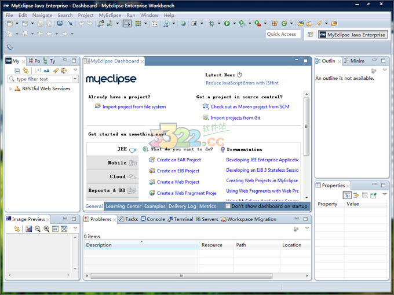Click the Create a Web Project link

pyautogui.click(x=178, y=182)
